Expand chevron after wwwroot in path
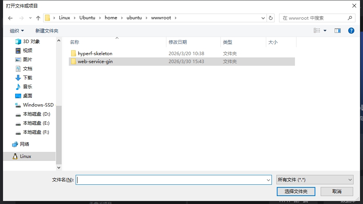This screenshot has height=204, width=363. tap(175, 18)
